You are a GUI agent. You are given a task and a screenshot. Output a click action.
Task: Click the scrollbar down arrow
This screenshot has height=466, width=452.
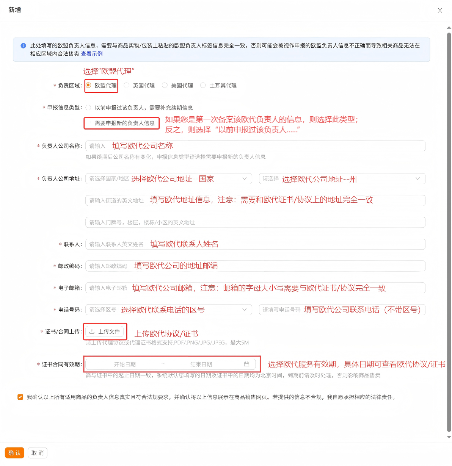click(449, 437)
